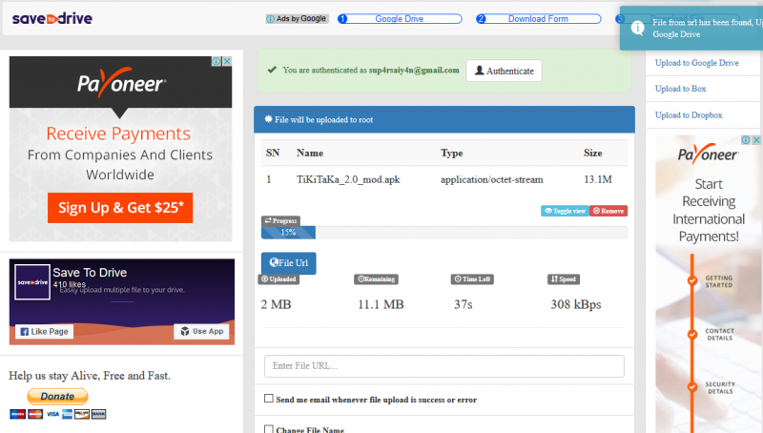Click the Speed label badge
The width and height of the screenshot is (763, 433).
click(x=564, y=279)
